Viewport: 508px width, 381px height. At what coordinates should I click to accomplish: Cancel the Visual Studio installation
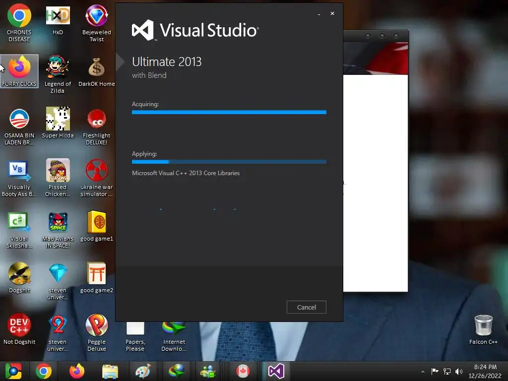coord(306,307)
